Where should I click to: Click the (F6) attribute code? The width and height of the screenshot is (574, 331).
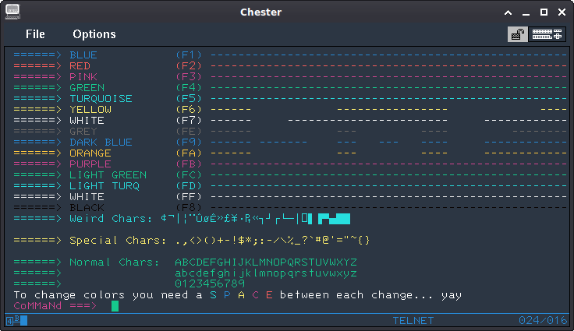click(189, 109)
